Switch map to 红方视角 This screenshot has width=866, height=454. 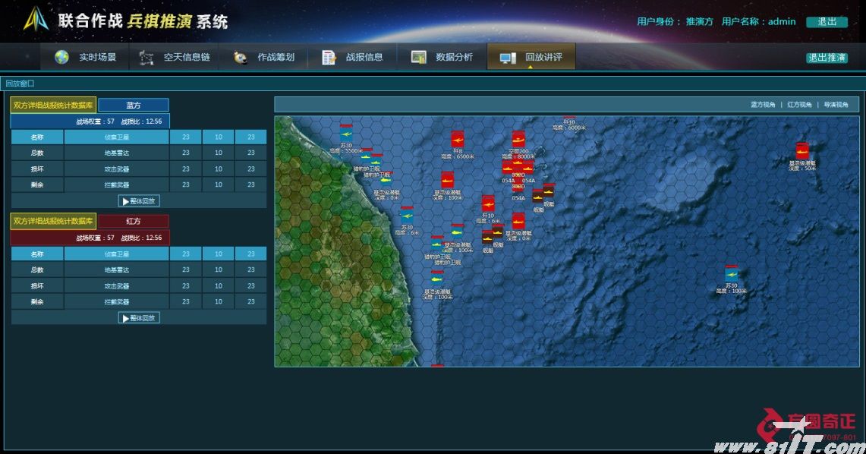click(799, 105)
